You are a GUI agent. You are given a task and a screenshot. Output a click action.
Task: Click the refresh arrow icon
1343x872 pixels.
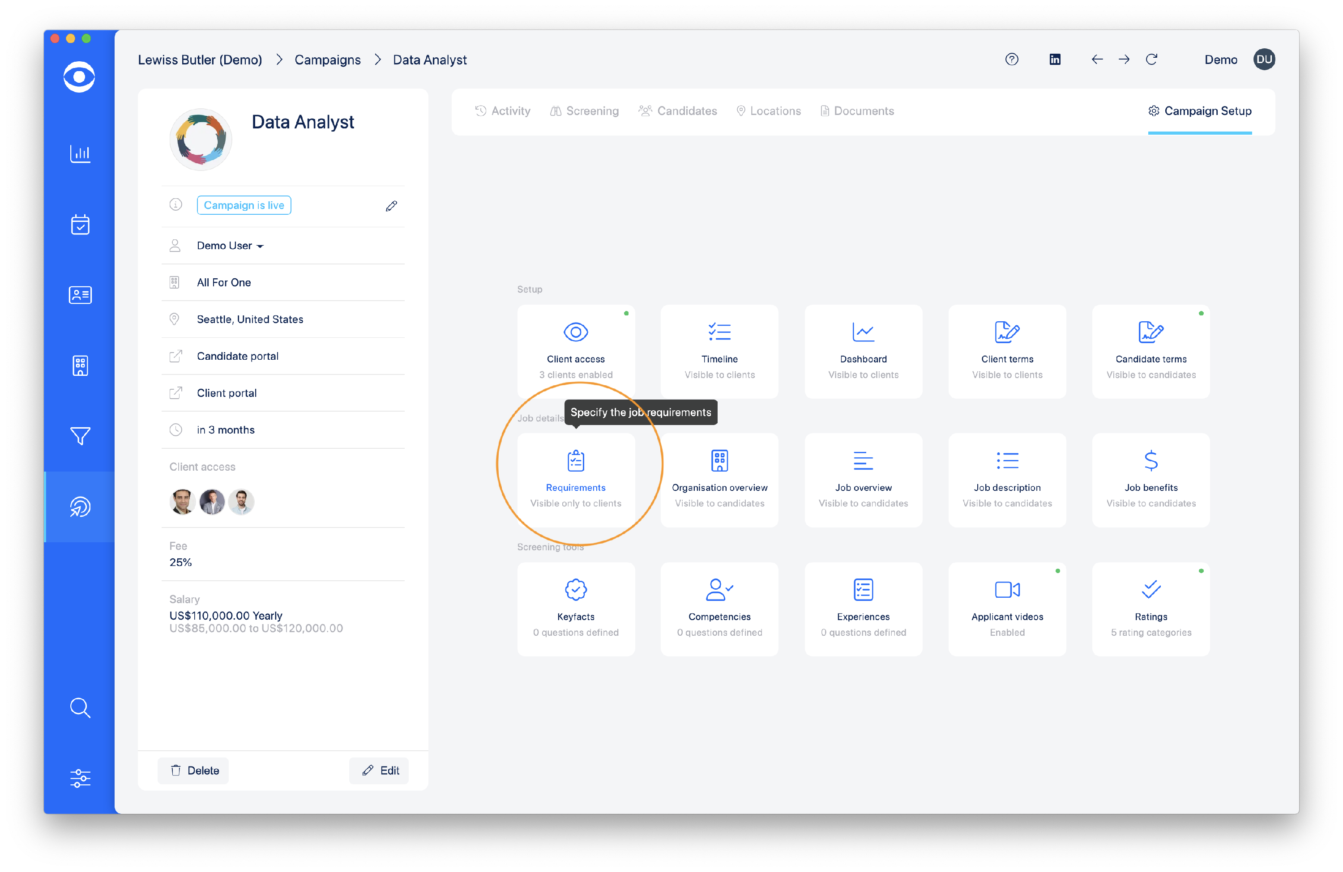click(x=1152, y=60)
